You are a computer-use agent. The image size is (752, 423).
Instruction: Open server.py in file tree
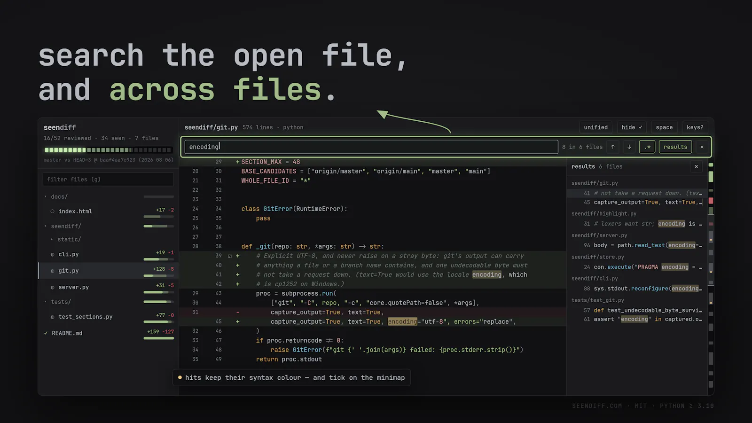[x=74, y=288]
